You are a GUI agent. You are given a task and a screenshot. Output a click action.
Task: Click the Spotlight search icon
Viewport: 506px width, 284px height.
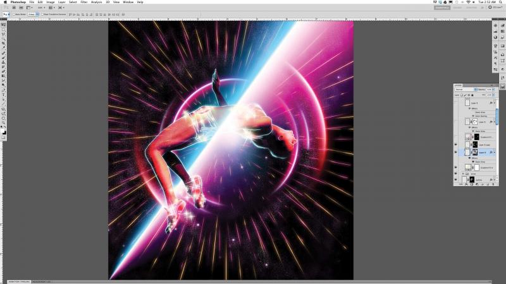[x=501, y=2]
